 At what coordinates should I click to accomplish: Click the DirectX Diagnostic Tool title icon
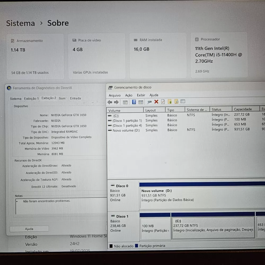point(9,88)
